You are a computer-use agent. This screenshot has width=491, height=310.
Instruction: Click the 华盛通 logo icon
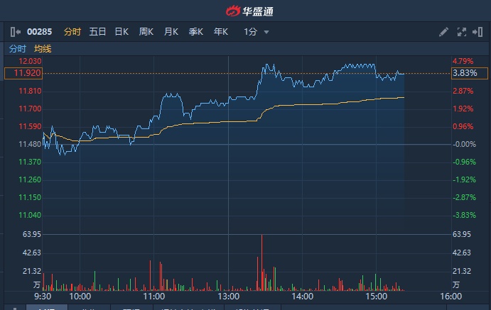[234, 11]
